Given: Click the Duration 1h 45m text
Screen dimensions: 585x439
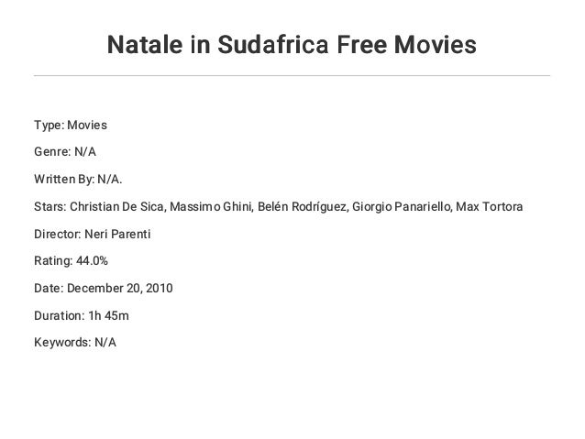Looking at the screenshot, I should (x=82, y=316).
